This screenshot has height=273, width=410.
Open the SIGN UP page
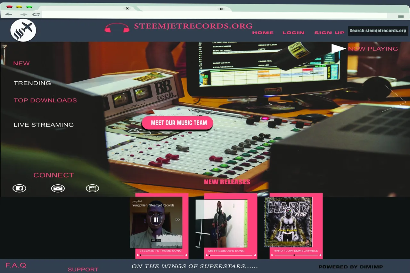click(x=329, y=33)
